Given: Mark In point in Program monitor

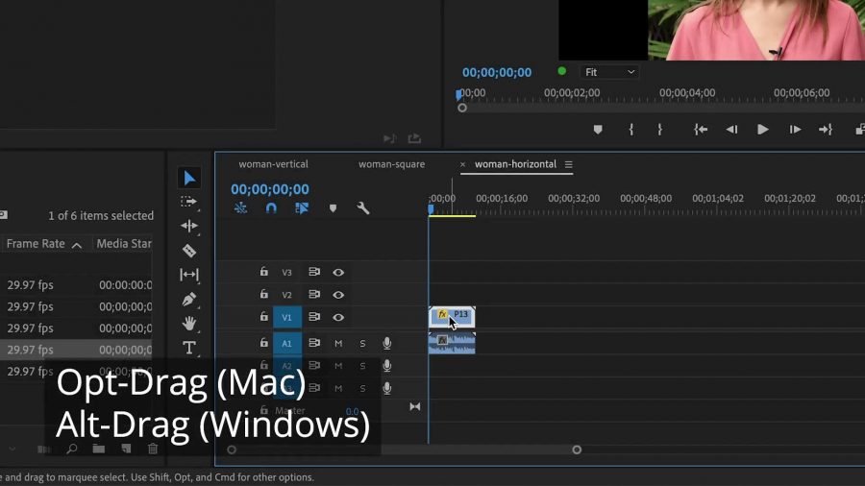Looking at the screenshot, I should [x=631, y=130].
